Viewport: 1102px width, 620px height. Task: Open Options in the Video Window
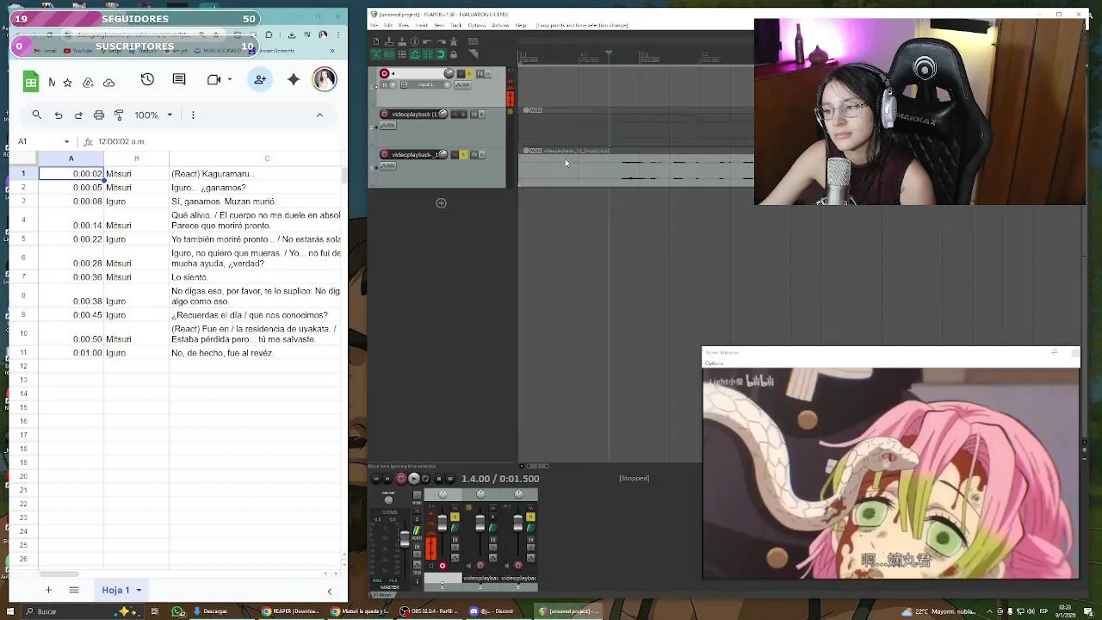click(714, 363)
